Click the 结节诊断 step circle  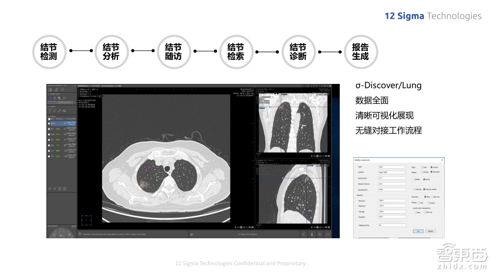(298, 52)
